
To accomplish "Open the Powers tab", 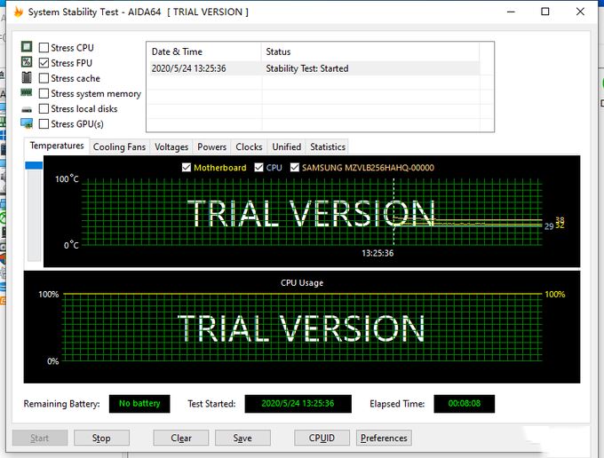I will pos(212,147).
